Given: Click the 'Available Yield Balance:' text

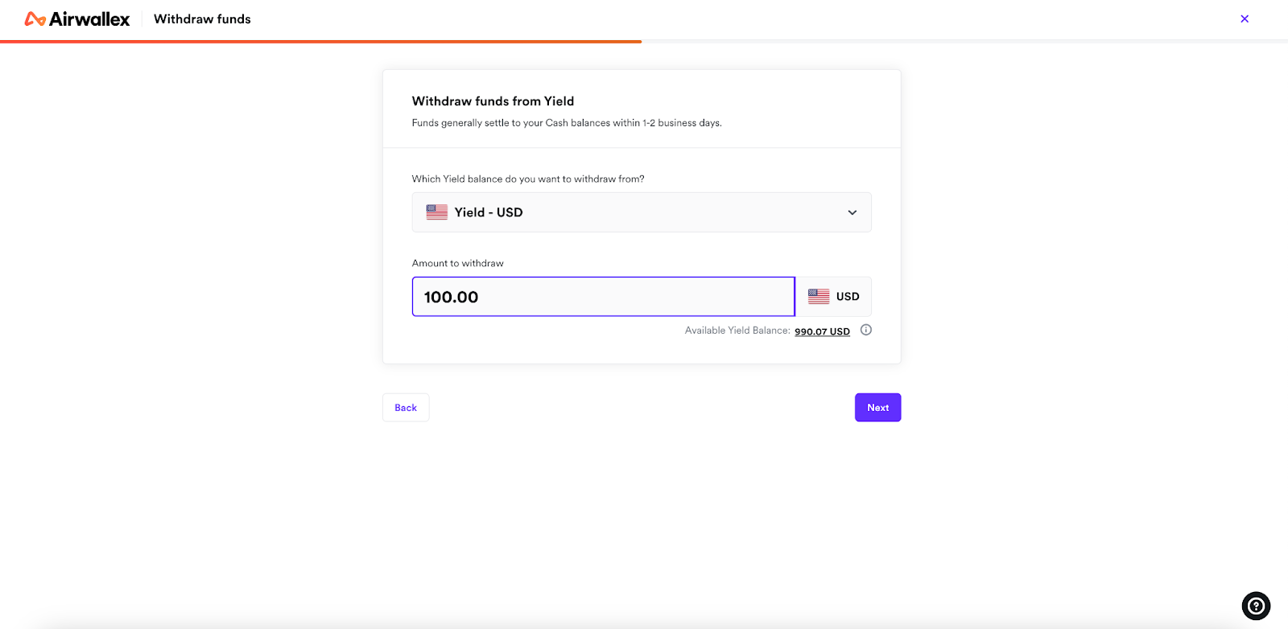Looking at the screenshot, I should coord(737,331).
